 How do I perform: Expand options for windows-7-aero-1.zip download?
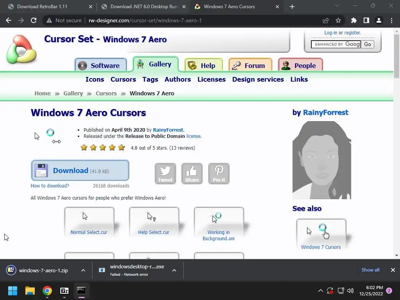coord(83,270)
